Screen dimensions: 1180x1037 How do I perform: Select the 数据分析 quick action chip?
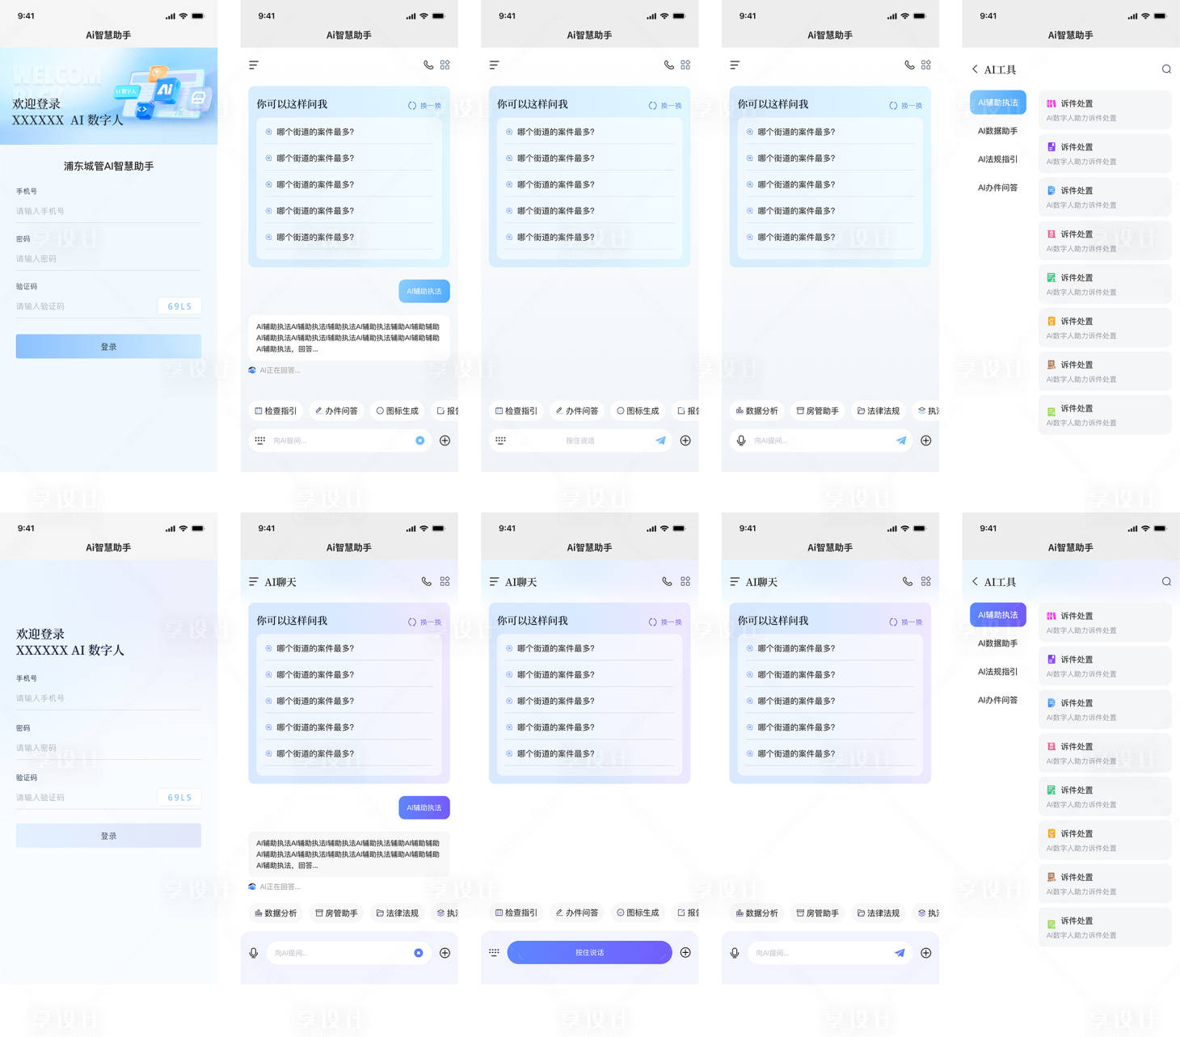point(757,411)
